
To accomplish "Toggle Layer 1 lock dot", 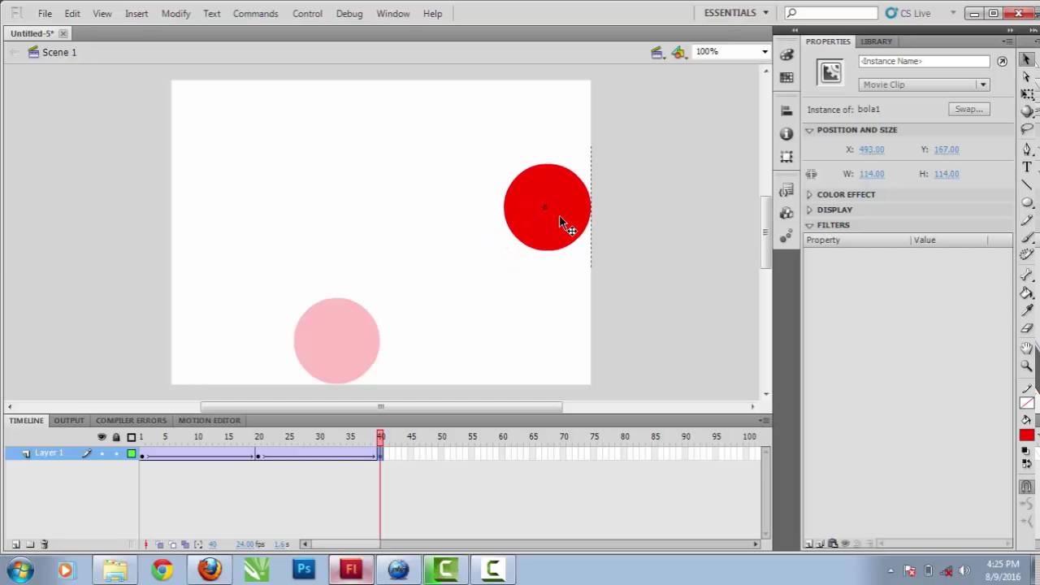I will pos(116,453).
